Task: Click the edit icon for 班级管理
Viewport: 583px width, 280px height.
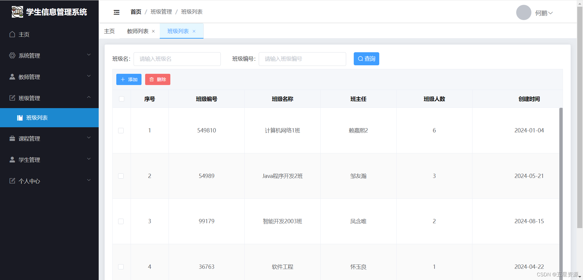Action: click(x=12, y=98)
